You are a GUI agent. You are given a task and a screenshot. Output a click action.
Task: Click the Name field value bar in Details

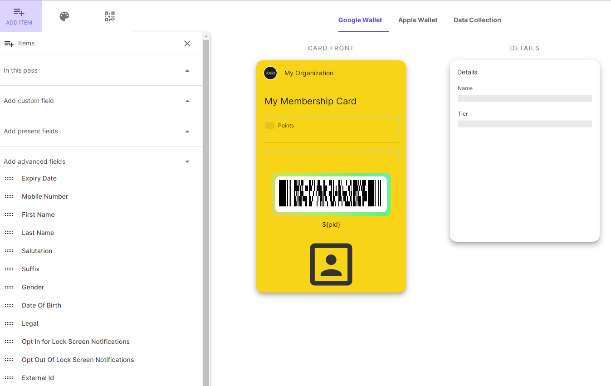[x=525, y=98]
